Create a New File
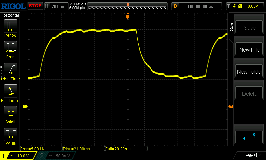This screenshot has width=266, height=160. pyautogui.click(x=249, y=49)
